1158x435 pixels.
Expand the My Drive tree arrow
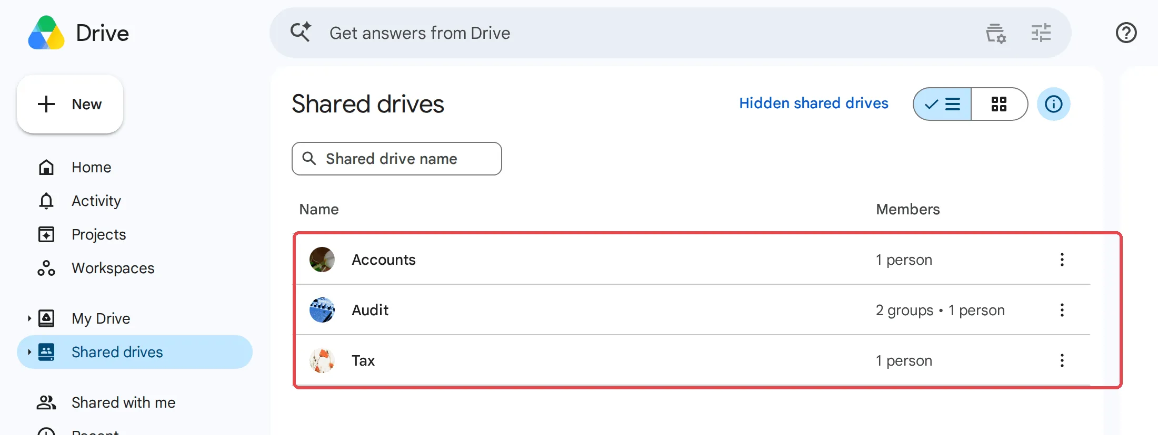[x=29, y=318]
